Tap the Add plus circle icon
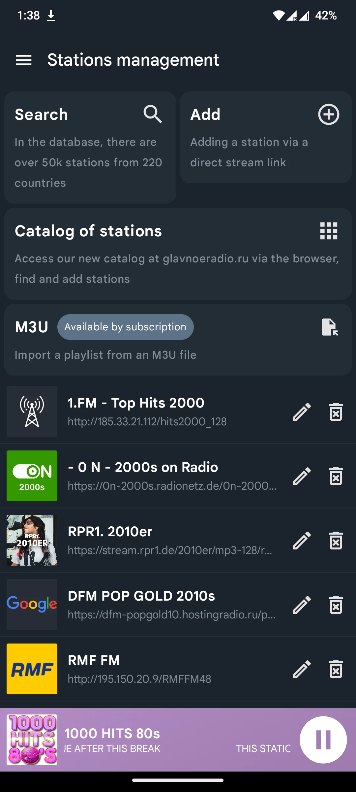356x792 pixels. pos(329,115)
